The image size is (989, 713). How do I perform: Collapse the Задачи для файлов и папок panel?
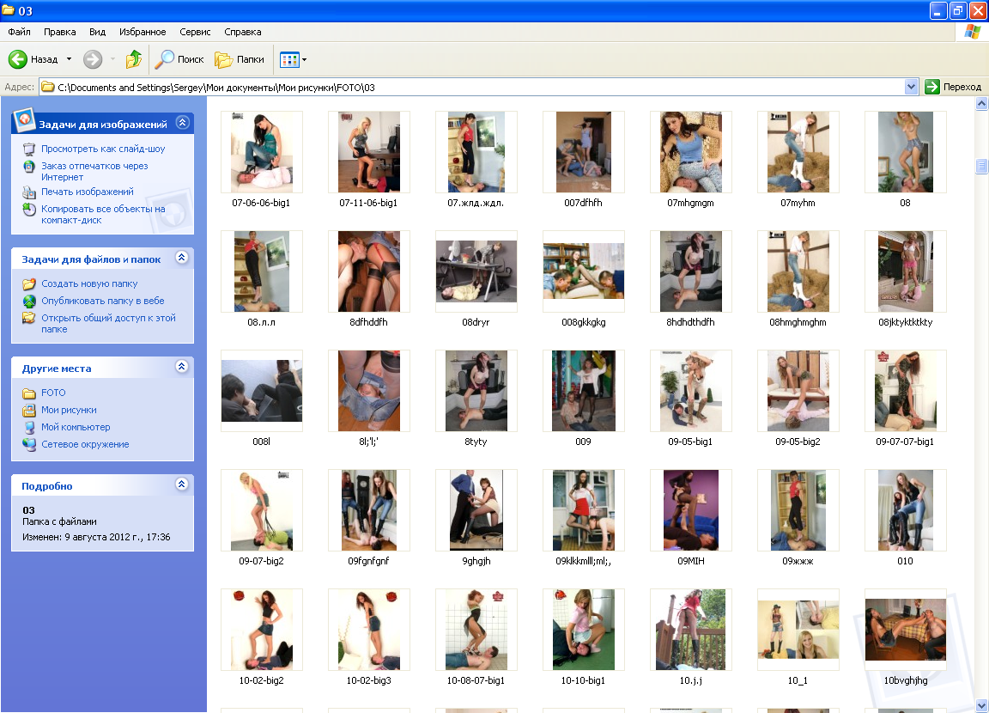(182, 258)
